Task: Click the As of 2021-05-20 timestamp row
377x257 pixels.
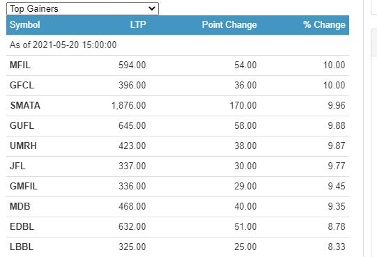Action: click(x=178, y=45)
